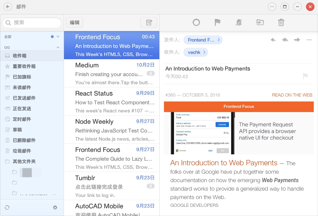Compose a new email

coord(149,23)
